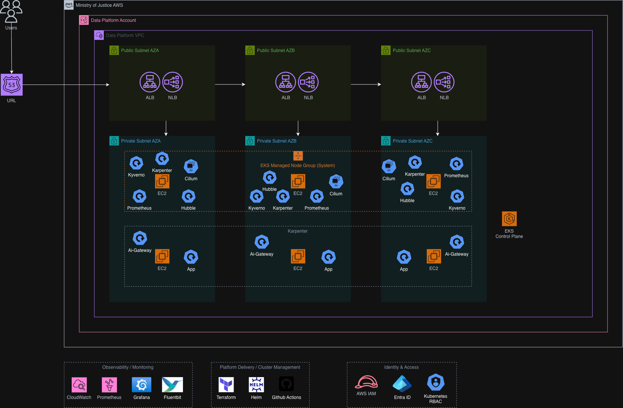623x408 pixels.
Task: Click the Prometheus icon in Private Subnet AZC
Action: (456, 164)
